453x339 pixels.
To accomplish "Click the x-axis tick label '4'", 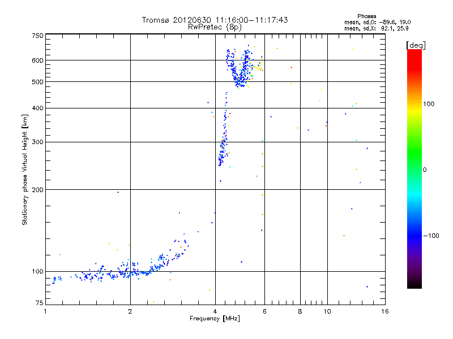I will (215, 311).
